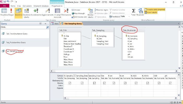Collapse the navigation pane with double chevron

pos(45,24)
